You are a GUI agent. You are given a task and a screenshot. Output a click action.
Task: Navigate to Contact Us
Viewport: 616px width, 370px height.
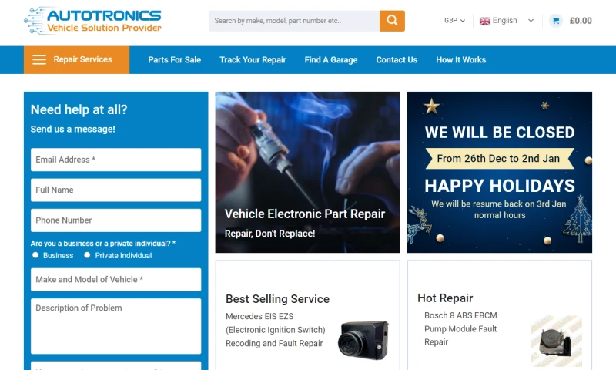click(x=397, y=60)
